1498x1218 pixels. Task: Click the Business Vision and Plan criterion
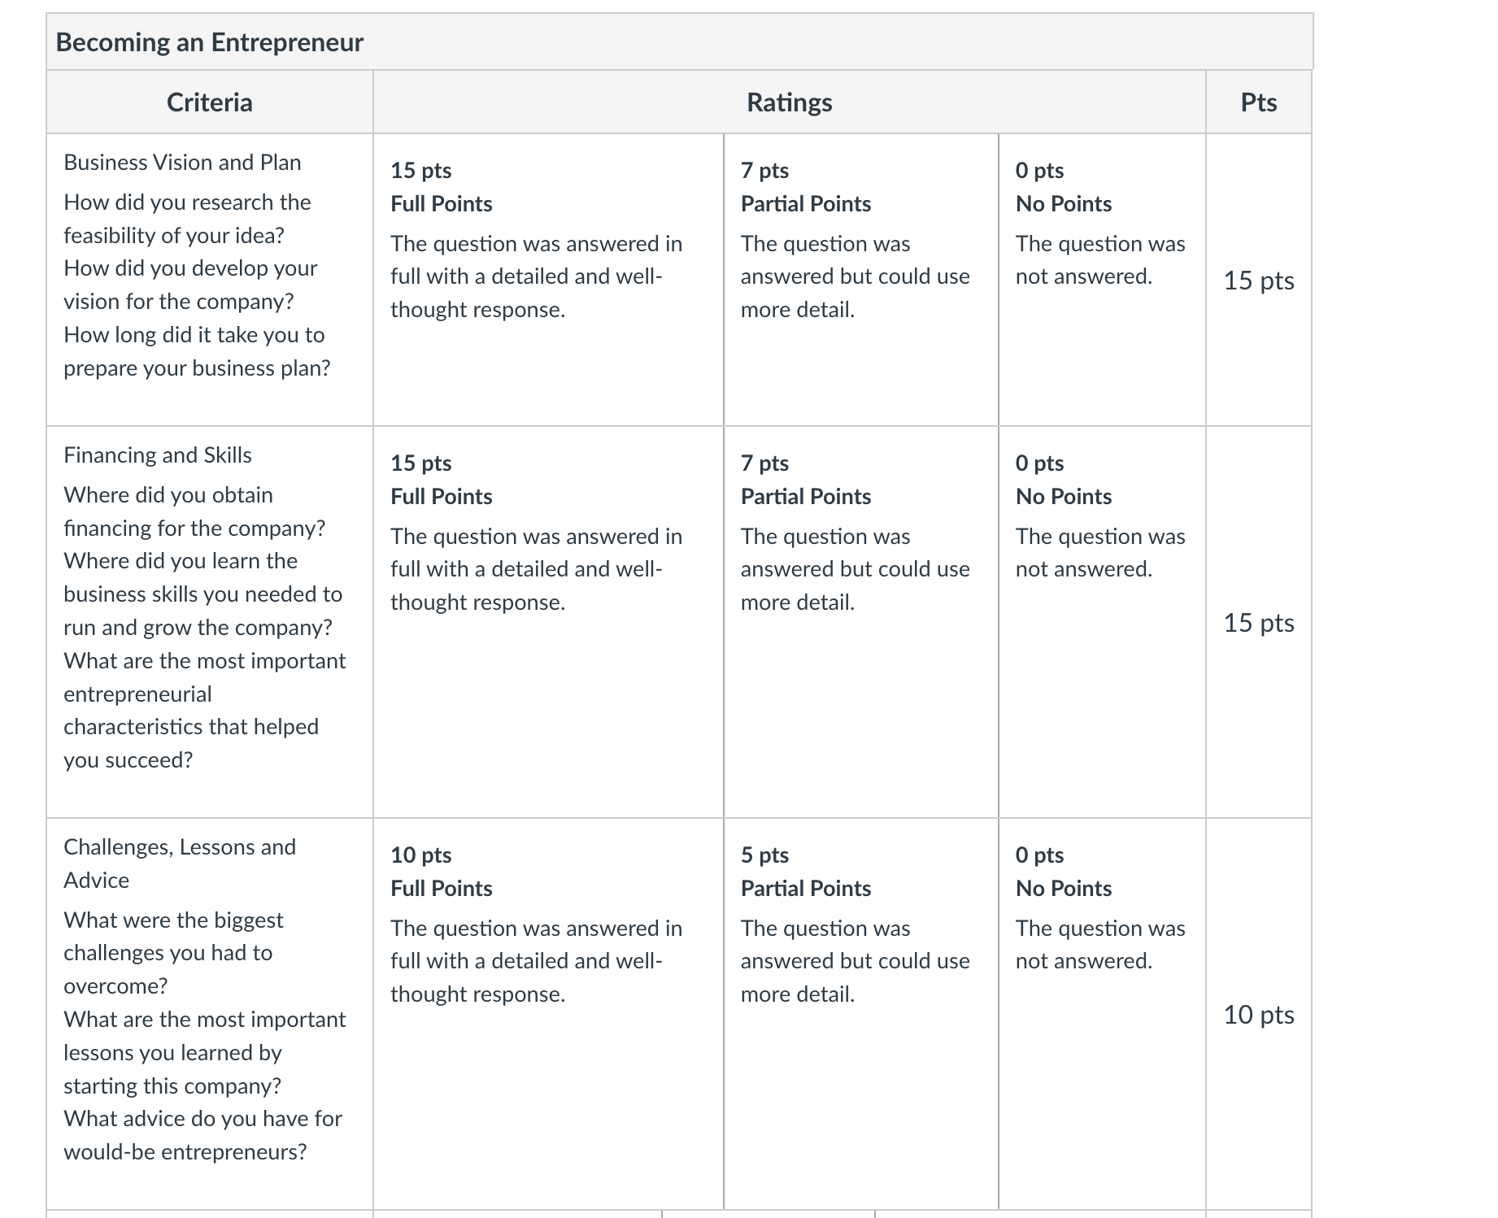tap(182, 163)
